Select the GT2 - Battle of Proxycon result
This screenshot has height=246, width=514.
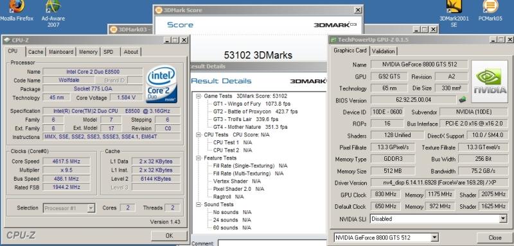[255, 111]
